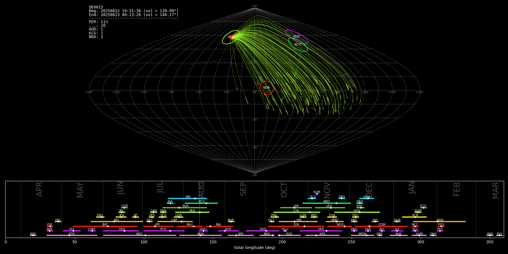Click the 'KCG: 1' count in legend

[x=96, y=33]
